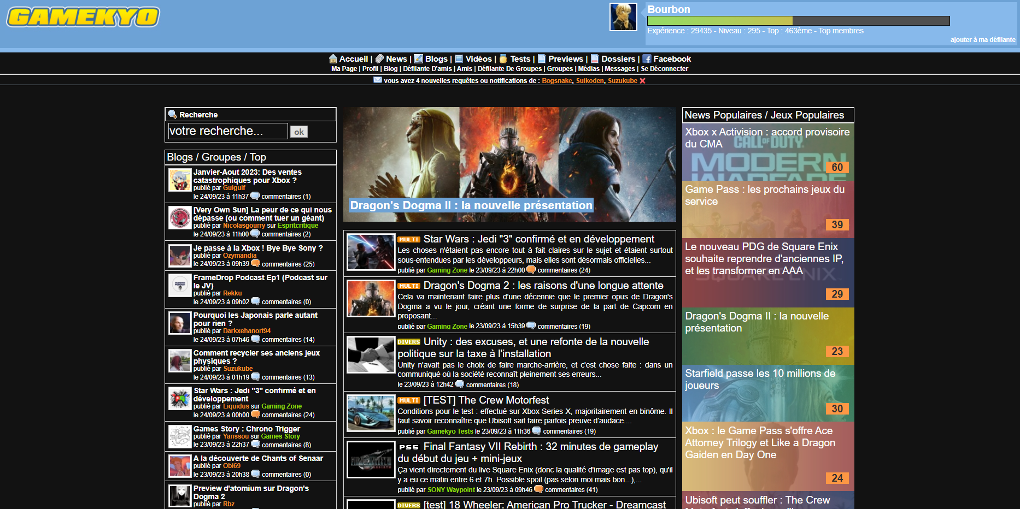Open Comment recycler ses anciens jeux physiques

click(x=256, y=357)
